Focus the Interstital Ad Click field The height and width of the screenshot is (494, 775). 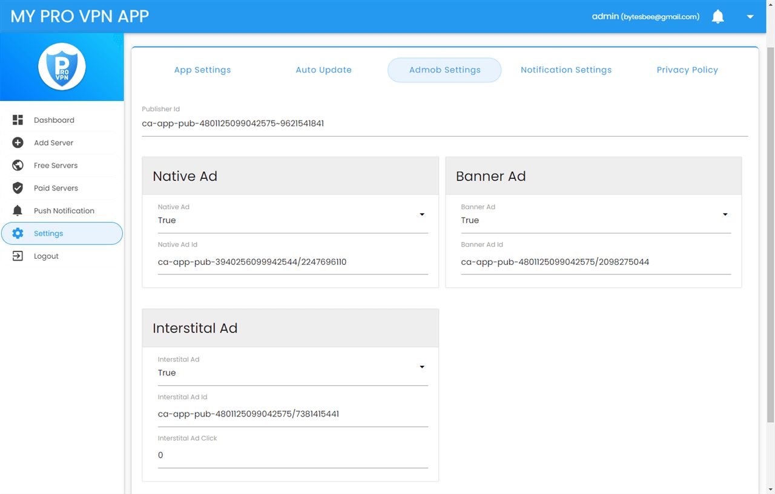(x=292, y=455)
